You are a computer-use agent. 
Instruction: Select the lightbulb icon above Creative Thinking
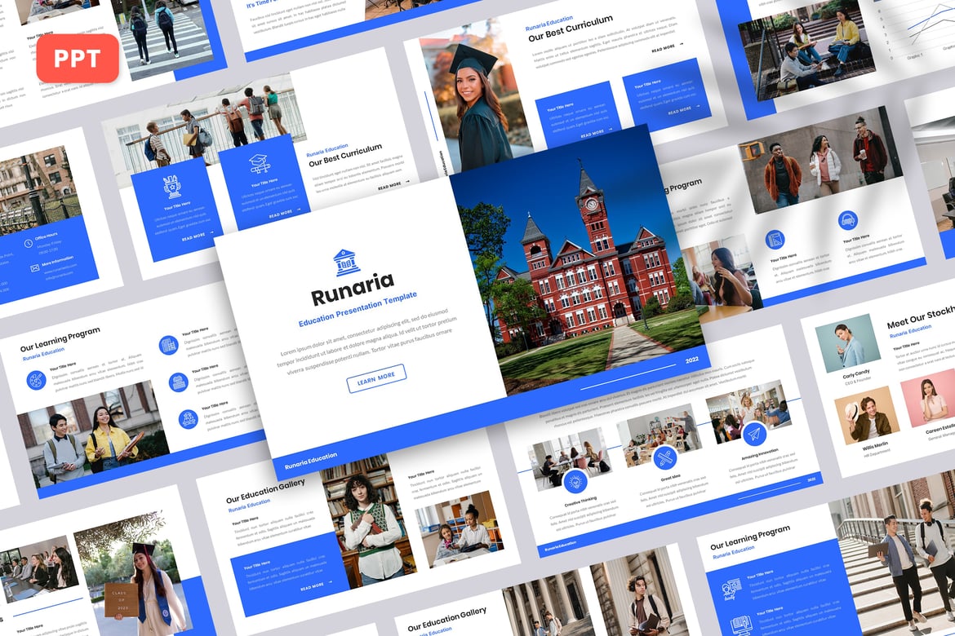(x=575, y=481)
